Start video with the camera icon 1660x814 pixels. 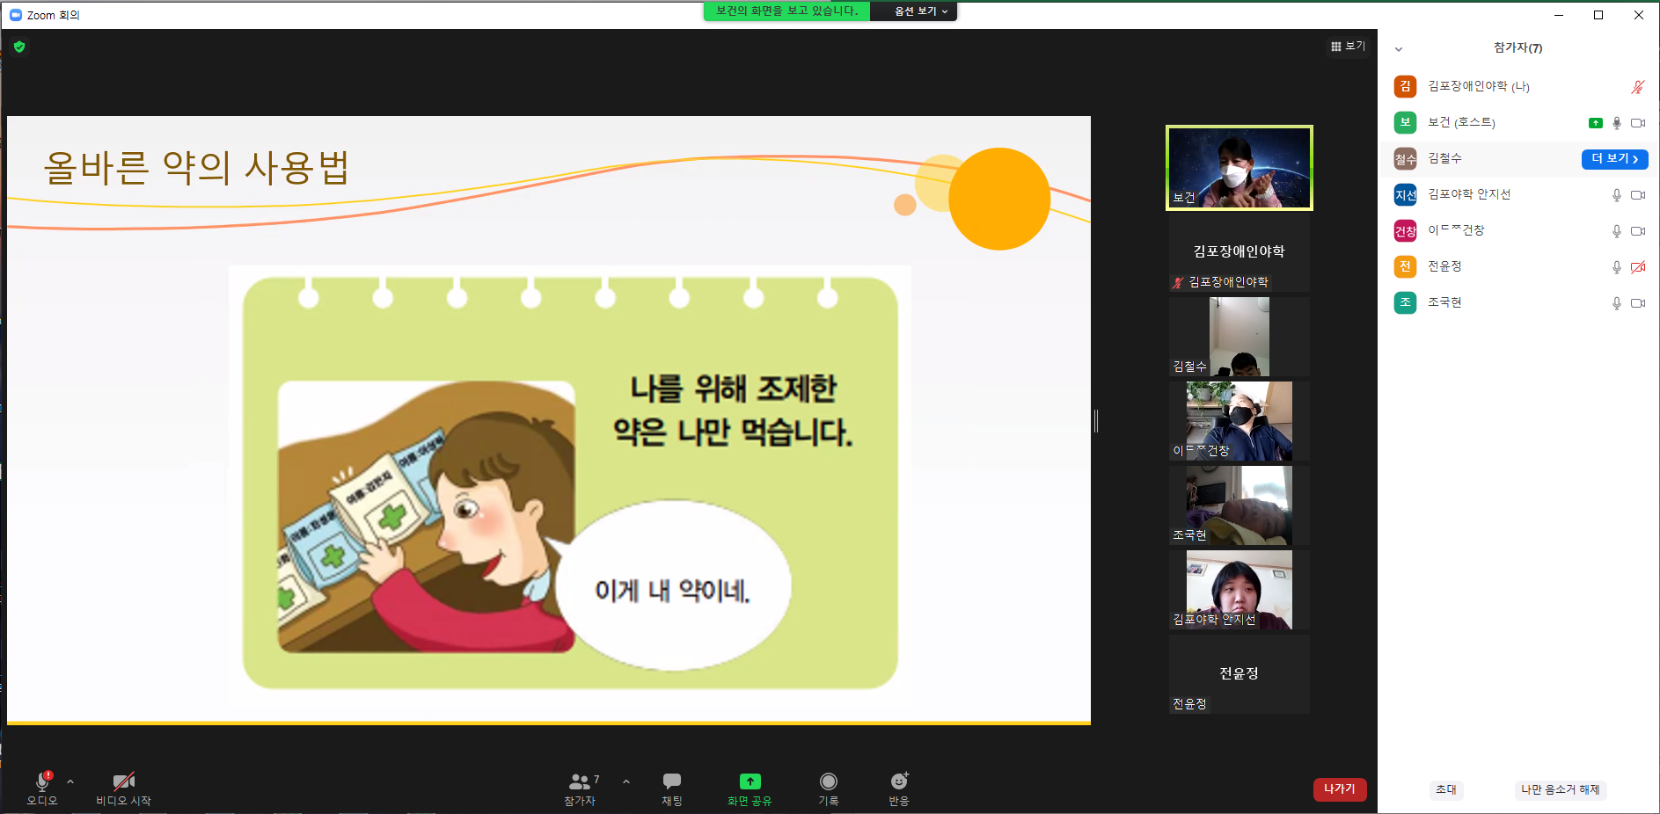(x=123, y=781)
